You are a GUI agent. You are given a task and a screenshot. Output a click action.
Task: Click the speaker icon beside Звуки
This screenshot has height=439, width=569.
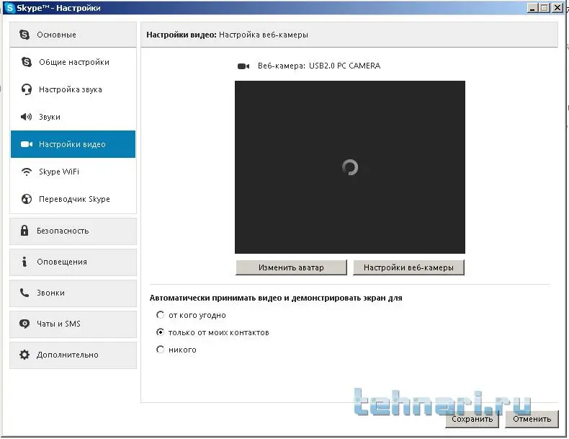(x=26, y=117)
